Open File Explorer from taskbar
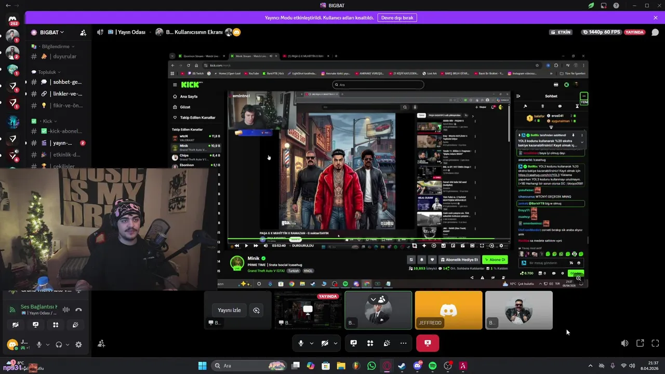Viewport: 665px width, 374px height. pyautogui.click(x=341, y=366)
